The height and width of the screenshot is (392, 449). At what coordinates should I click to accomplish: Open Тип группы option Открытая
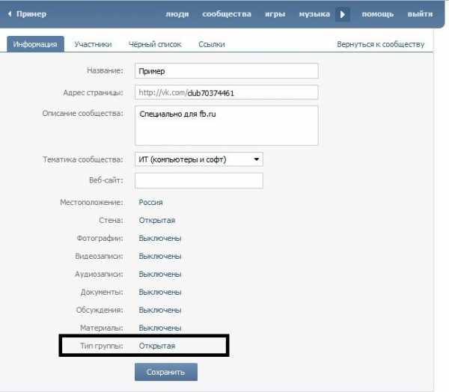point(156,346)
